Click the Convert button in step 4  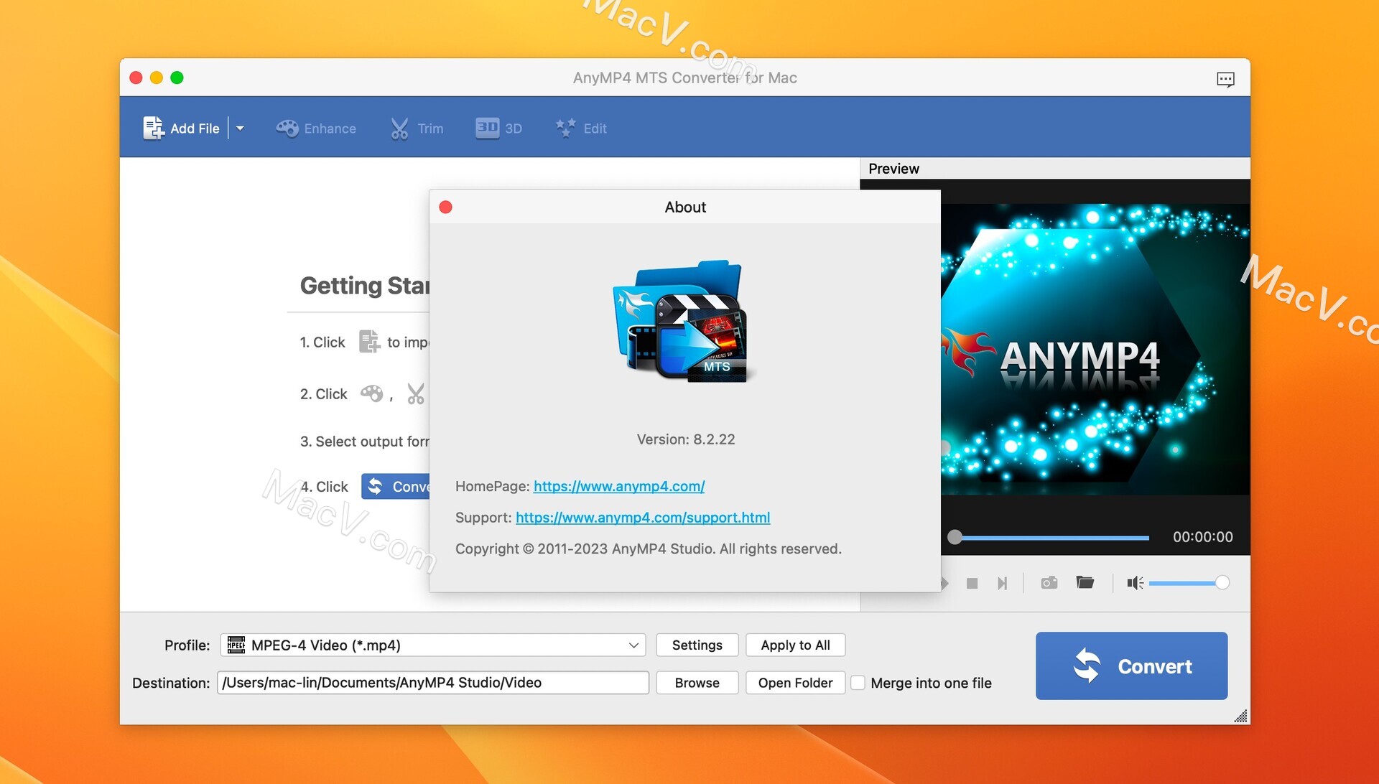tap(396, 487)
